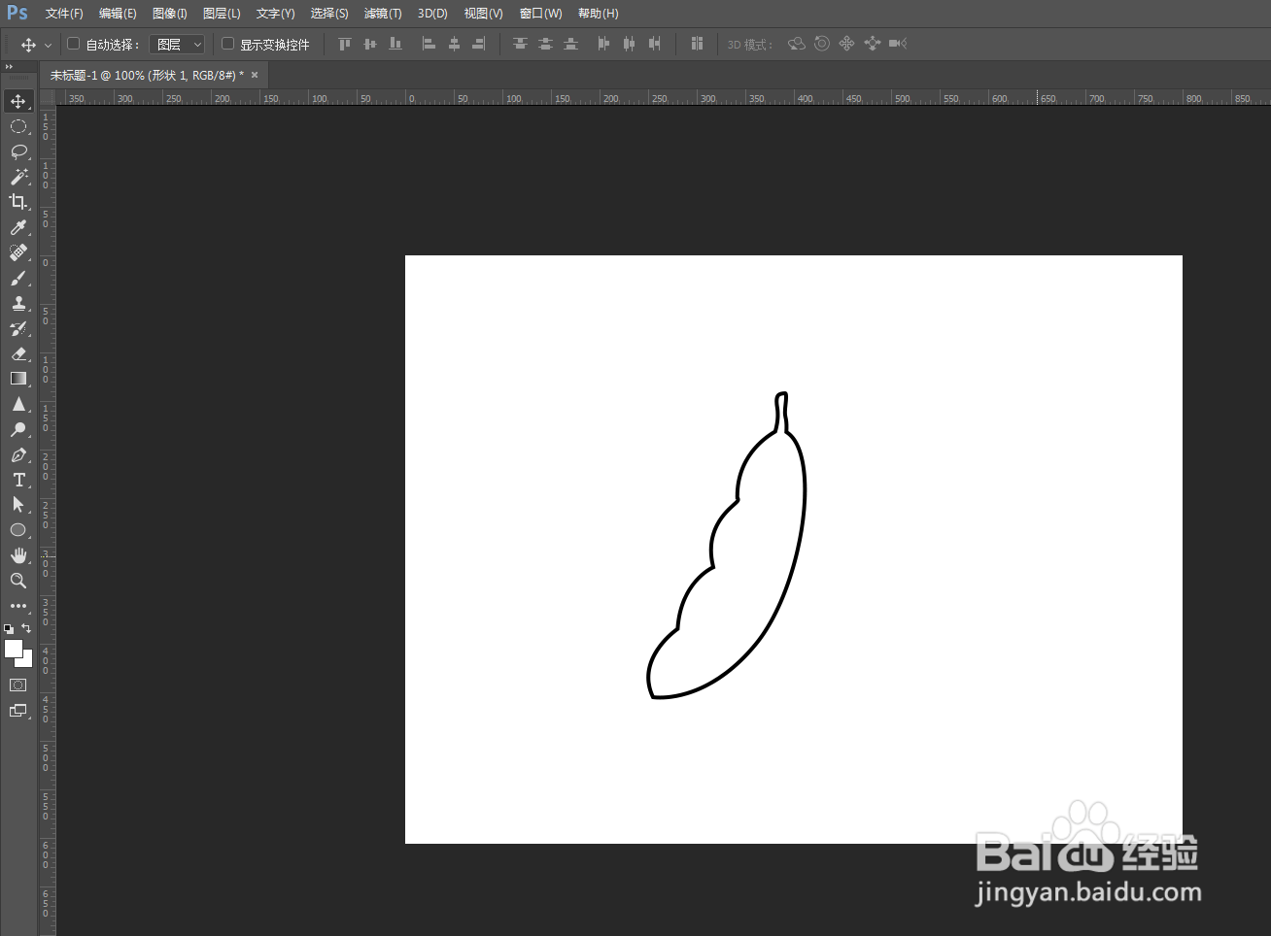Toggle Quick Mask mode

[x=18, y=685]
